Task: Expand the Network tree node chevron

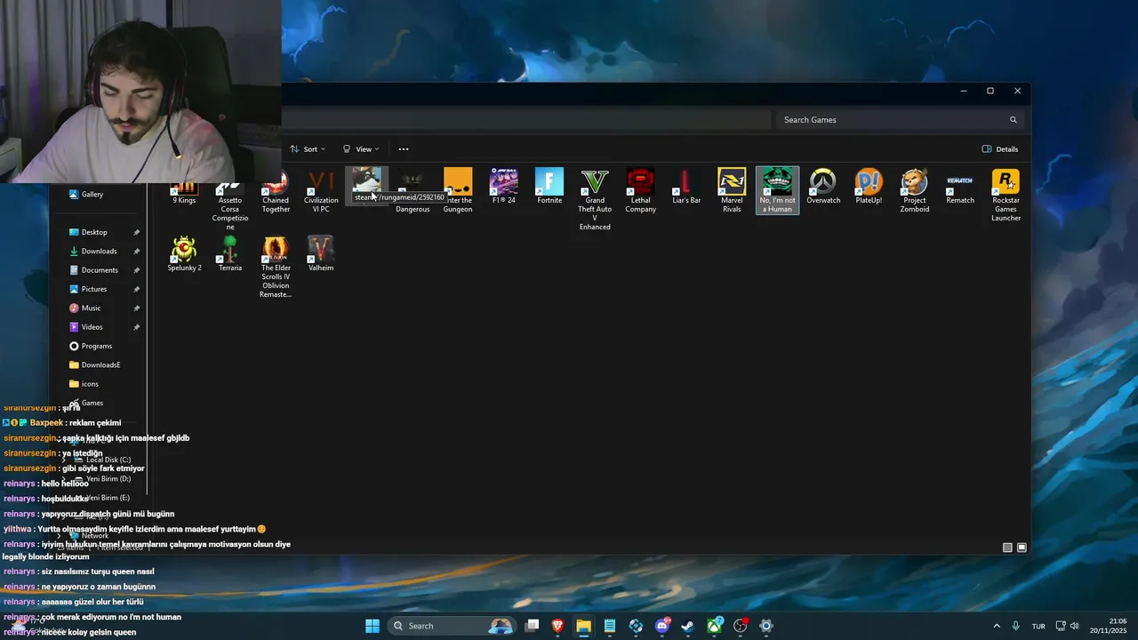Action: pos(60,536)
